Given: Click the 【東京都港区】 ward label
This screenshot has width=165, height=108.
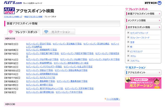Looking at the screenshot, I should [x=10, y=92].
